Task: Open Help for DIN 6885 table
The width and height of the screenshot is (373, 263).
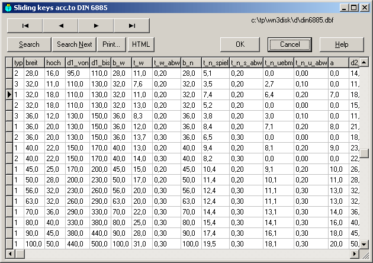Action: coord(342,44)
